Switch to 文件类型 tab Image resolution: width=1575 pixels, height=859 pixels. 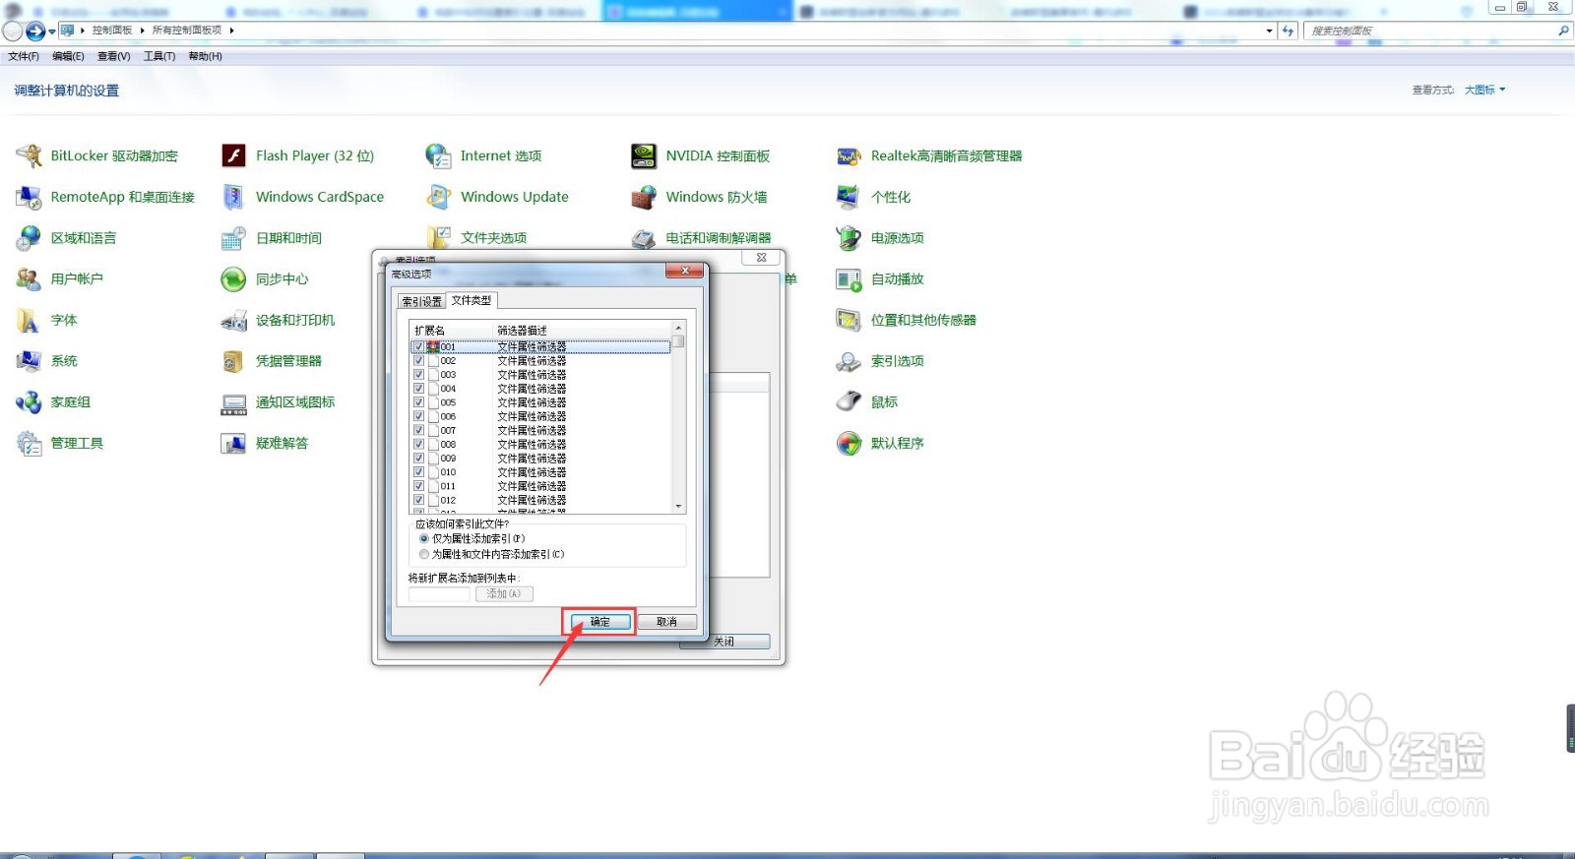pyautogui.click(x=472, y=300)
